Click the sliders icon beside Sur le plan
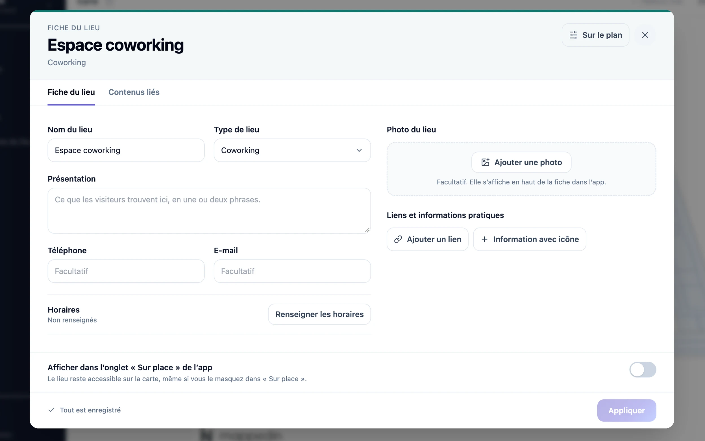 (x=573, y=35)
